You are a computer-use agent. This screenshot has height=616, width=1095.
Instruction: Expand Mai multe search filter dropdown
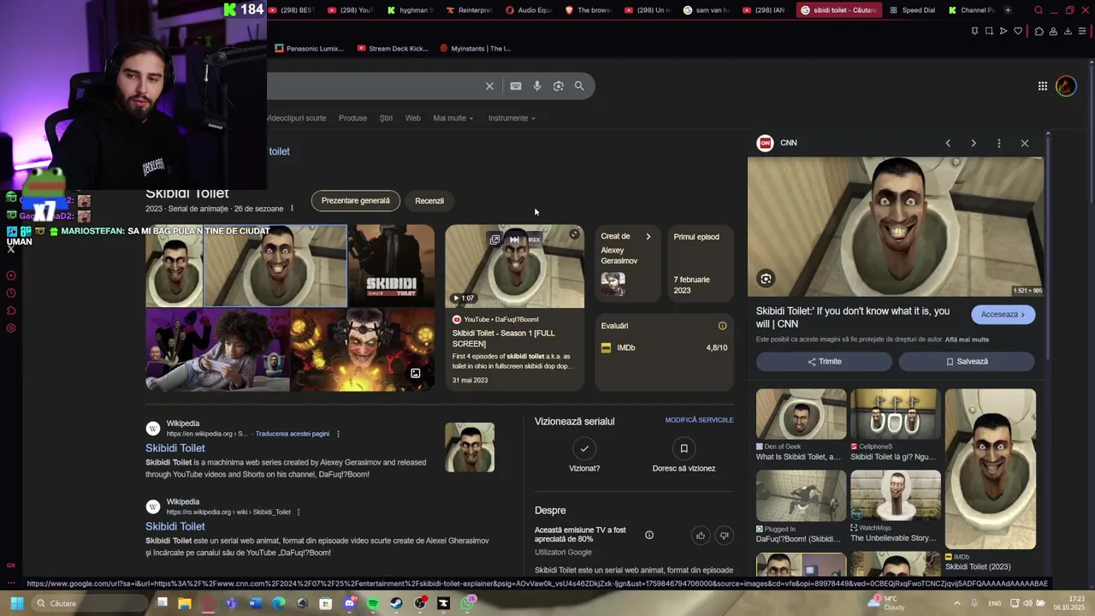(x=453, y=118)
